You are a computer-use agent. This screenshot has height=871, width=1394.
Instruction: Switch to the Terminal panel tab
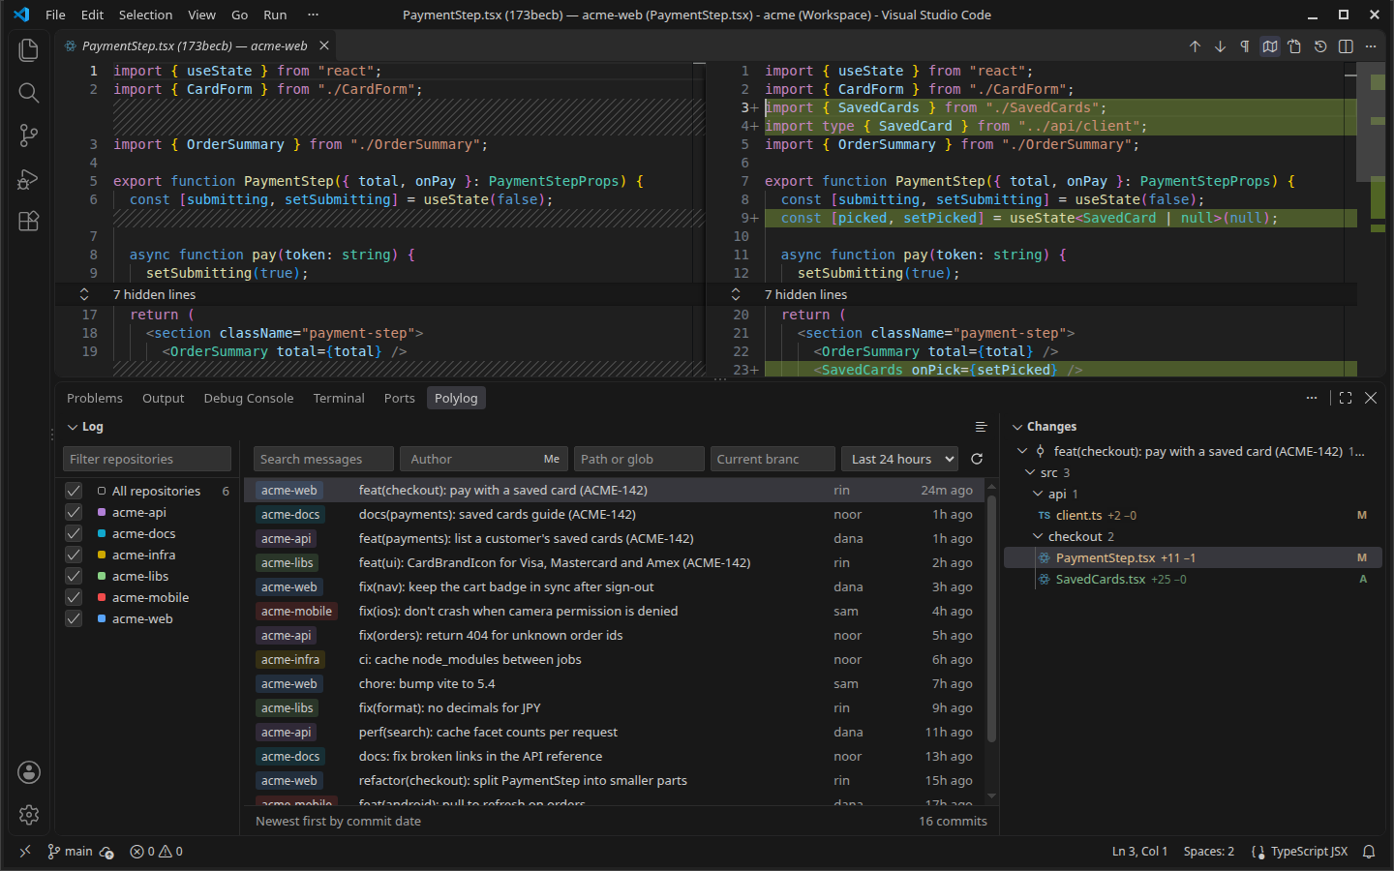339,398
